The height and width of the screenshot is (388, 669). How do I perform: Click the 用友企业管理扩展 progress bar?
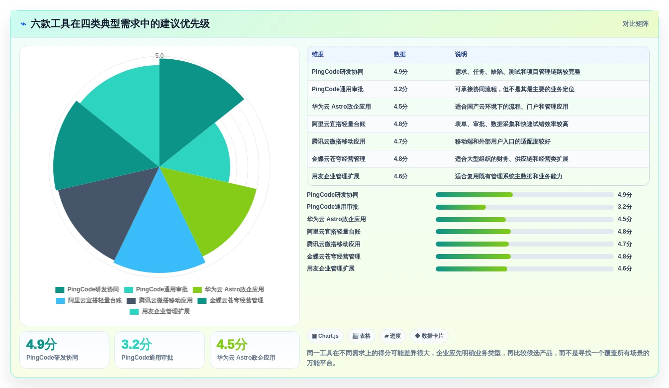[525, 269]
